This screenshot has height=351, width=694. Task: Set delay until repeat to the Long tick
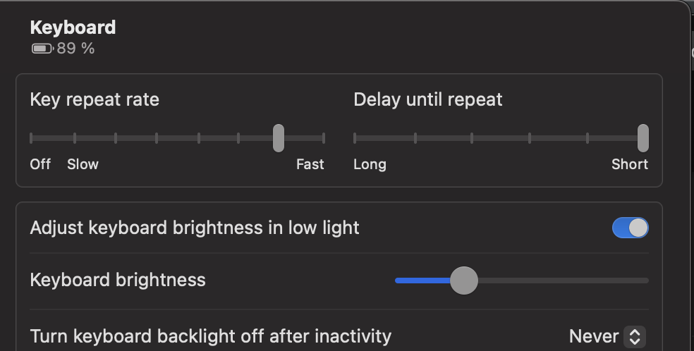click(355, 138)
